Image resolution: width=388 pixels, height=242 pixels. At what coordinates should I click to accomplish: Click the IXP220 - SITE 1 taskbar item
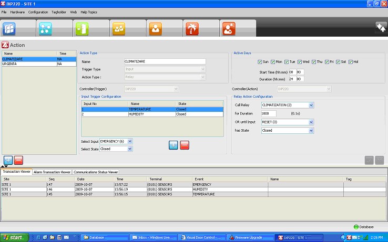pyautogui.click(x=300, y=238)
